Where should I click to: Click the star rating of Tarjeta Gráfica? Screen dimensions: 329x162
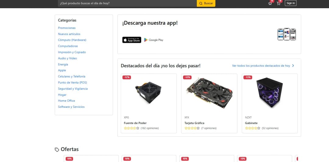pos(192,128)
